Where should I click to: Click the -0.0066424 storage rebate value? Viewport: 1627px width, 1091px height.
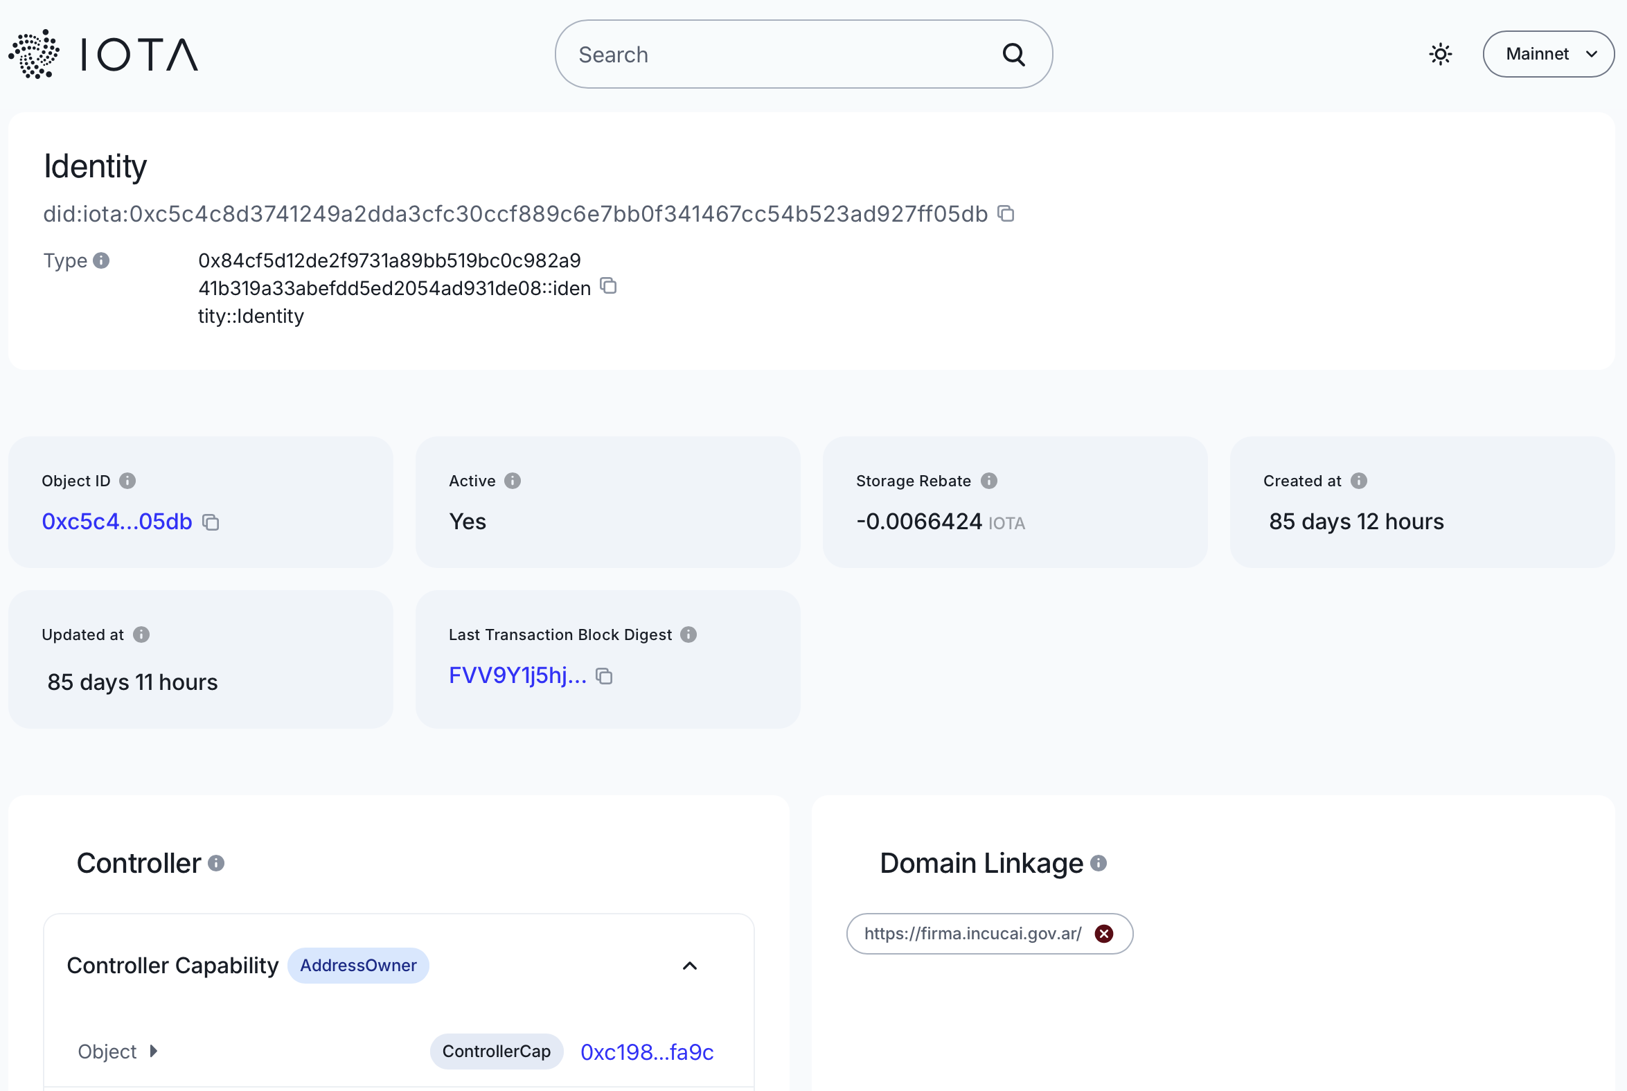coord(919,522)
